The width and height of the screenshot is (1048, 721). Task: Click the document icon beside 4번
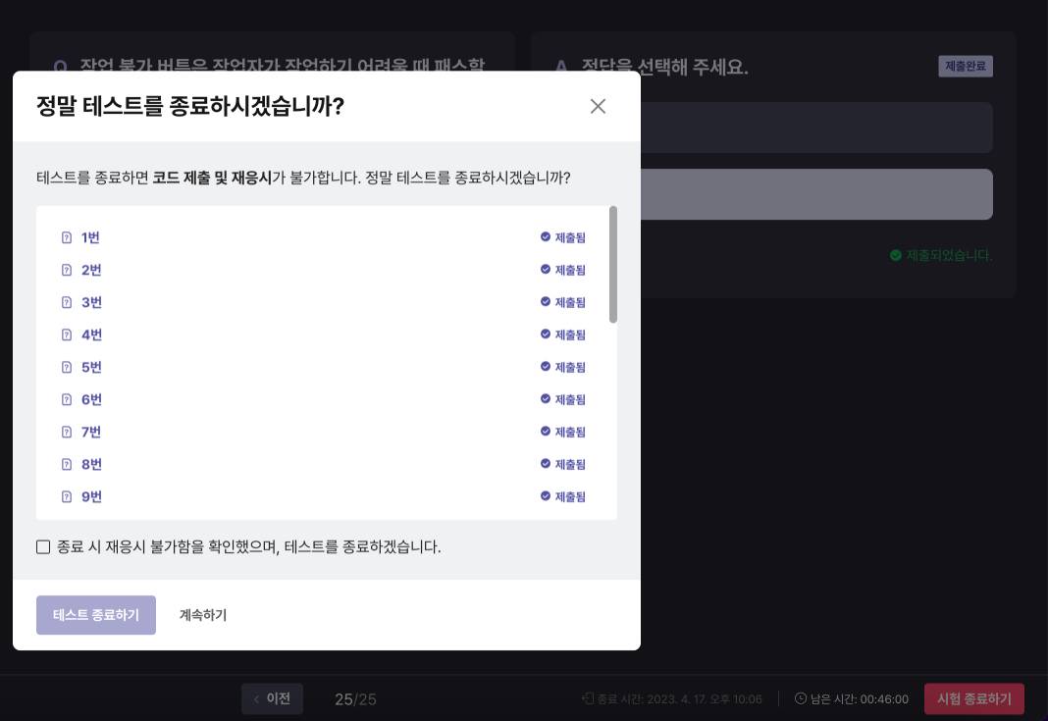tap(66, 335)
